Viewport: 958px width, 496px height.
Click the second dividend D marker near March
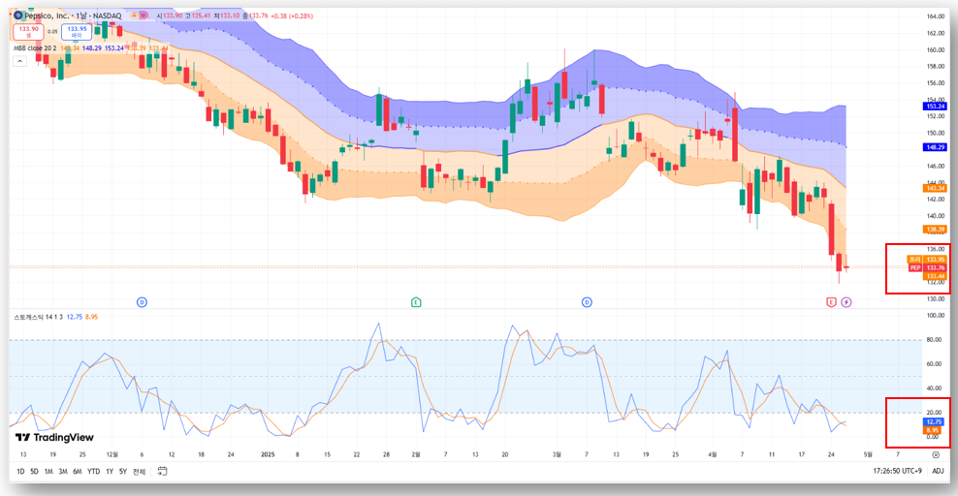tap(587, 302)
